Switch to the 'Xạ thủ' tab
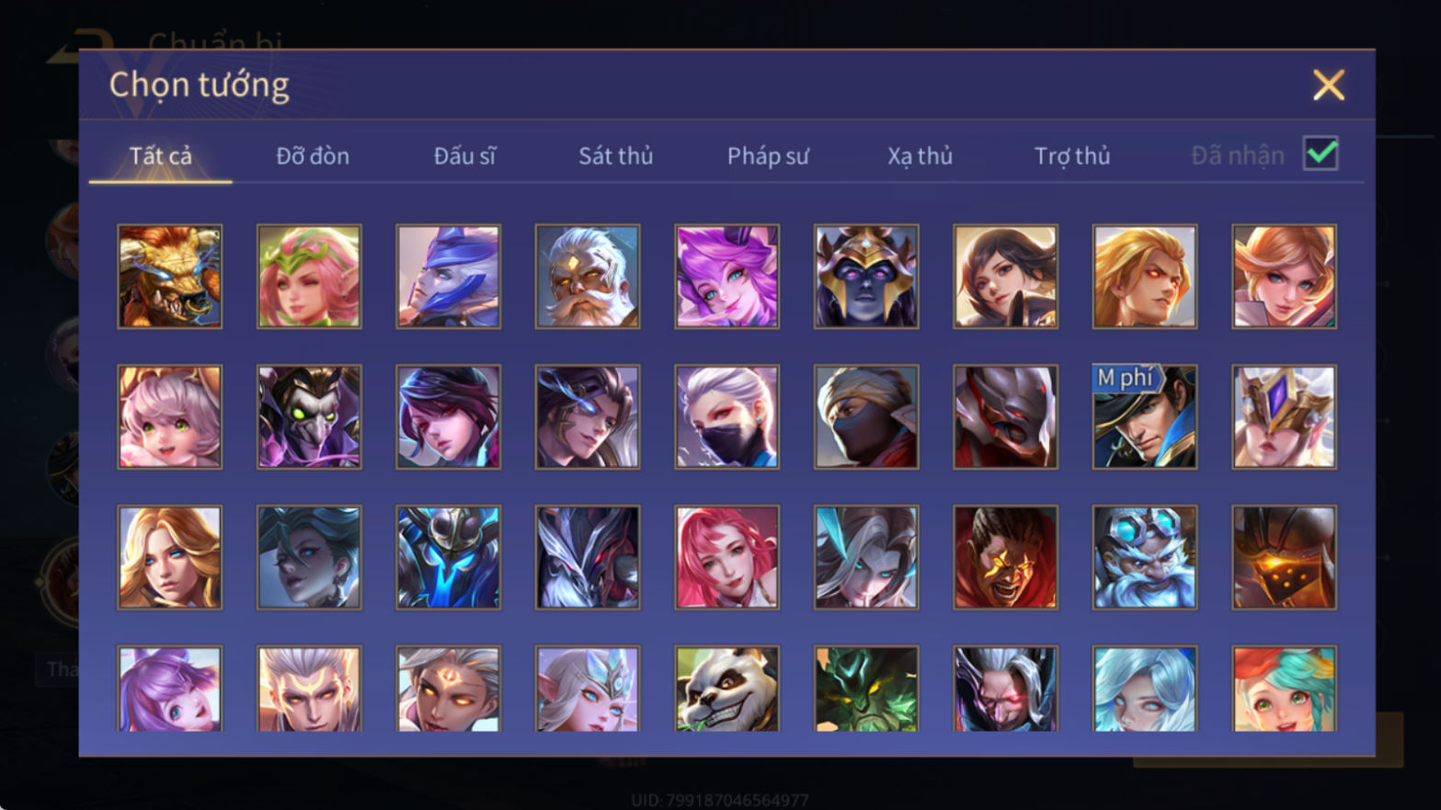Image resolution: width=1441 pixels, height=810 pixels. (920, 156)
